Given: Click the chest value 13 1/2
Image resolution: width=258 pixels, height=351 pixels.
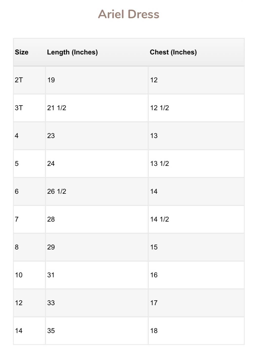Looking at the screenshot, I should (x=160, y=164).
